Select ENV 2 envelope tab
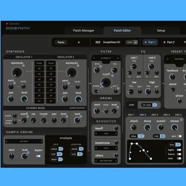 tap(143, 115)
